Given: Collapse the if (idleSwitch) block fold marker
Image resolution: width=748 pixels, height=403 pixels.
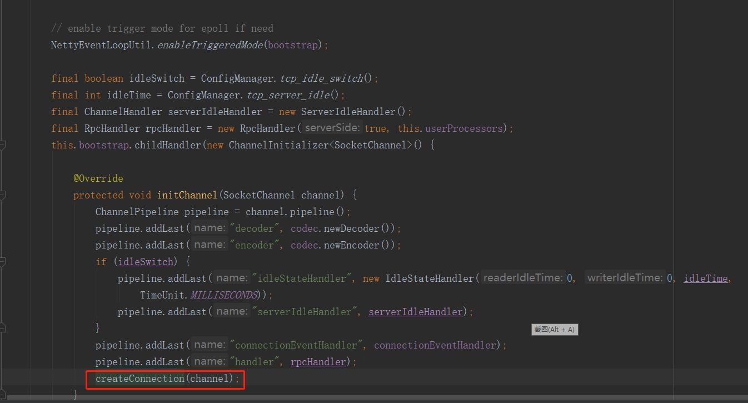Looking at the screenshot, I should tap(3, 262).
